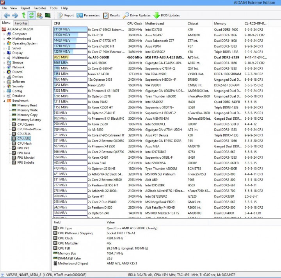
Task: Expand the Operating System tree node
Action: pos(4,44)
